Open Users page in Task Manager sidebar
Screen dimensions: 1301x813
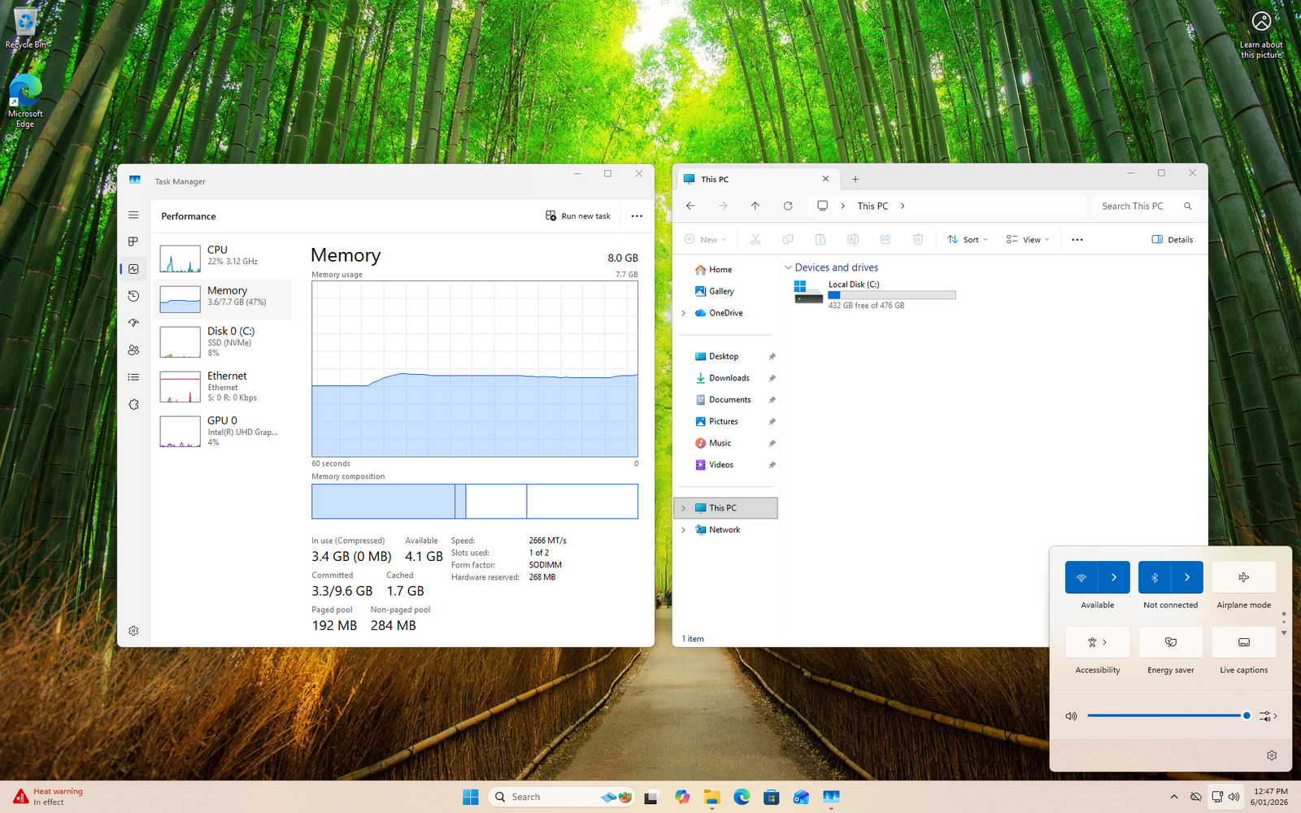(133, 350)
